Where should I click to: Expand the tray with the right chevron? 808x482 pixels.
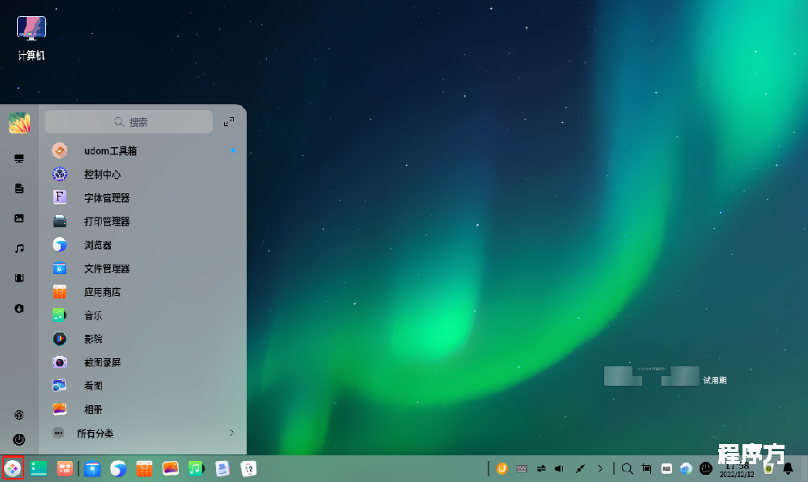[x=600, y=468]
